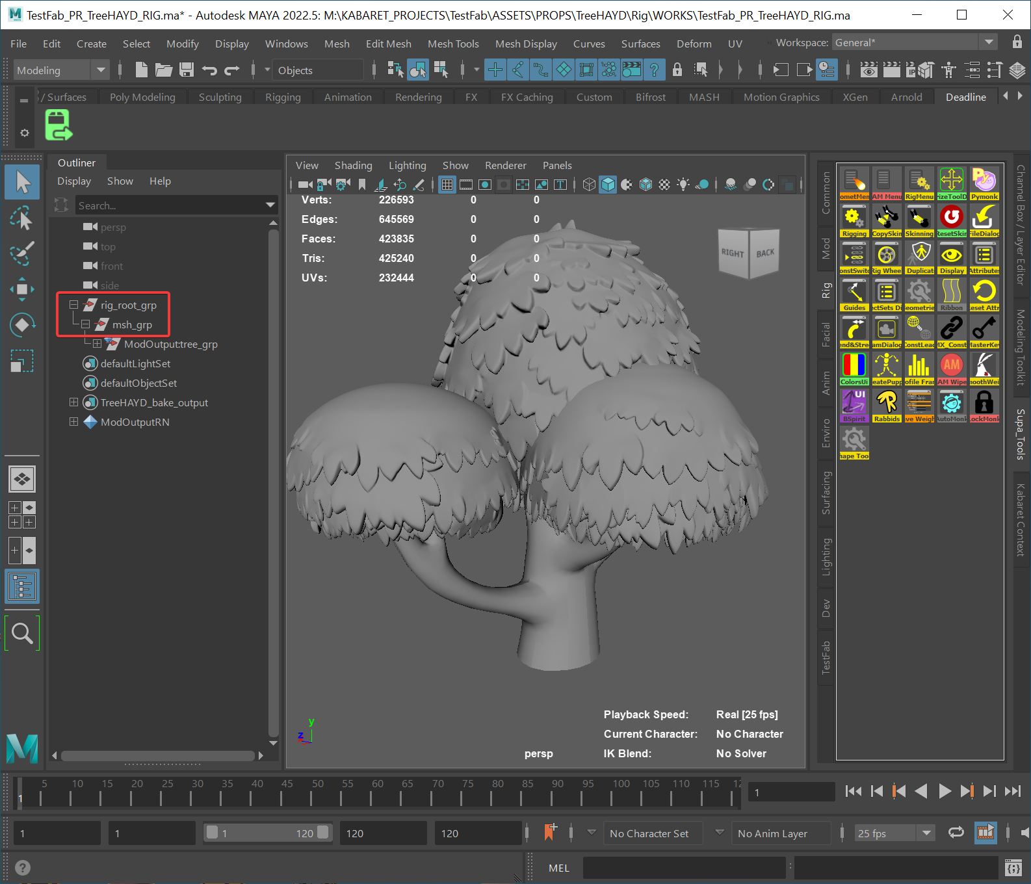Select the arrow Select tool

[x=23, y=183]
